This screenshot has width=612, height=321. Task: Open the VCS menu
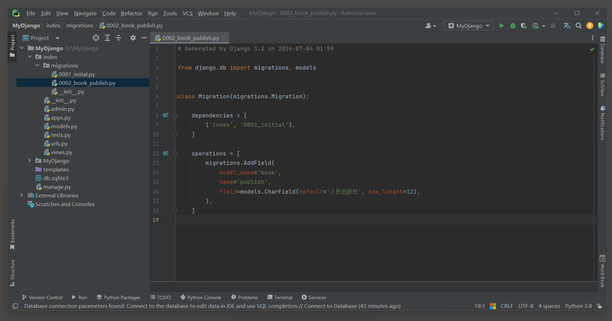point(187,13)
